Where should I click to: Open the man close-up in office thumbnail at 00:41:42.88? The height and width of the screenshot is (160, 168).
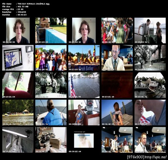(x=150, y=140)
